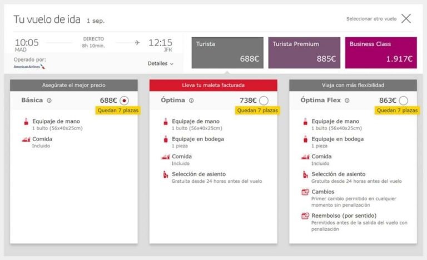Screen dimensions: 427x260
Task: Click the Comida meal icon in Óptima Flex card
Action: (305, 157)
